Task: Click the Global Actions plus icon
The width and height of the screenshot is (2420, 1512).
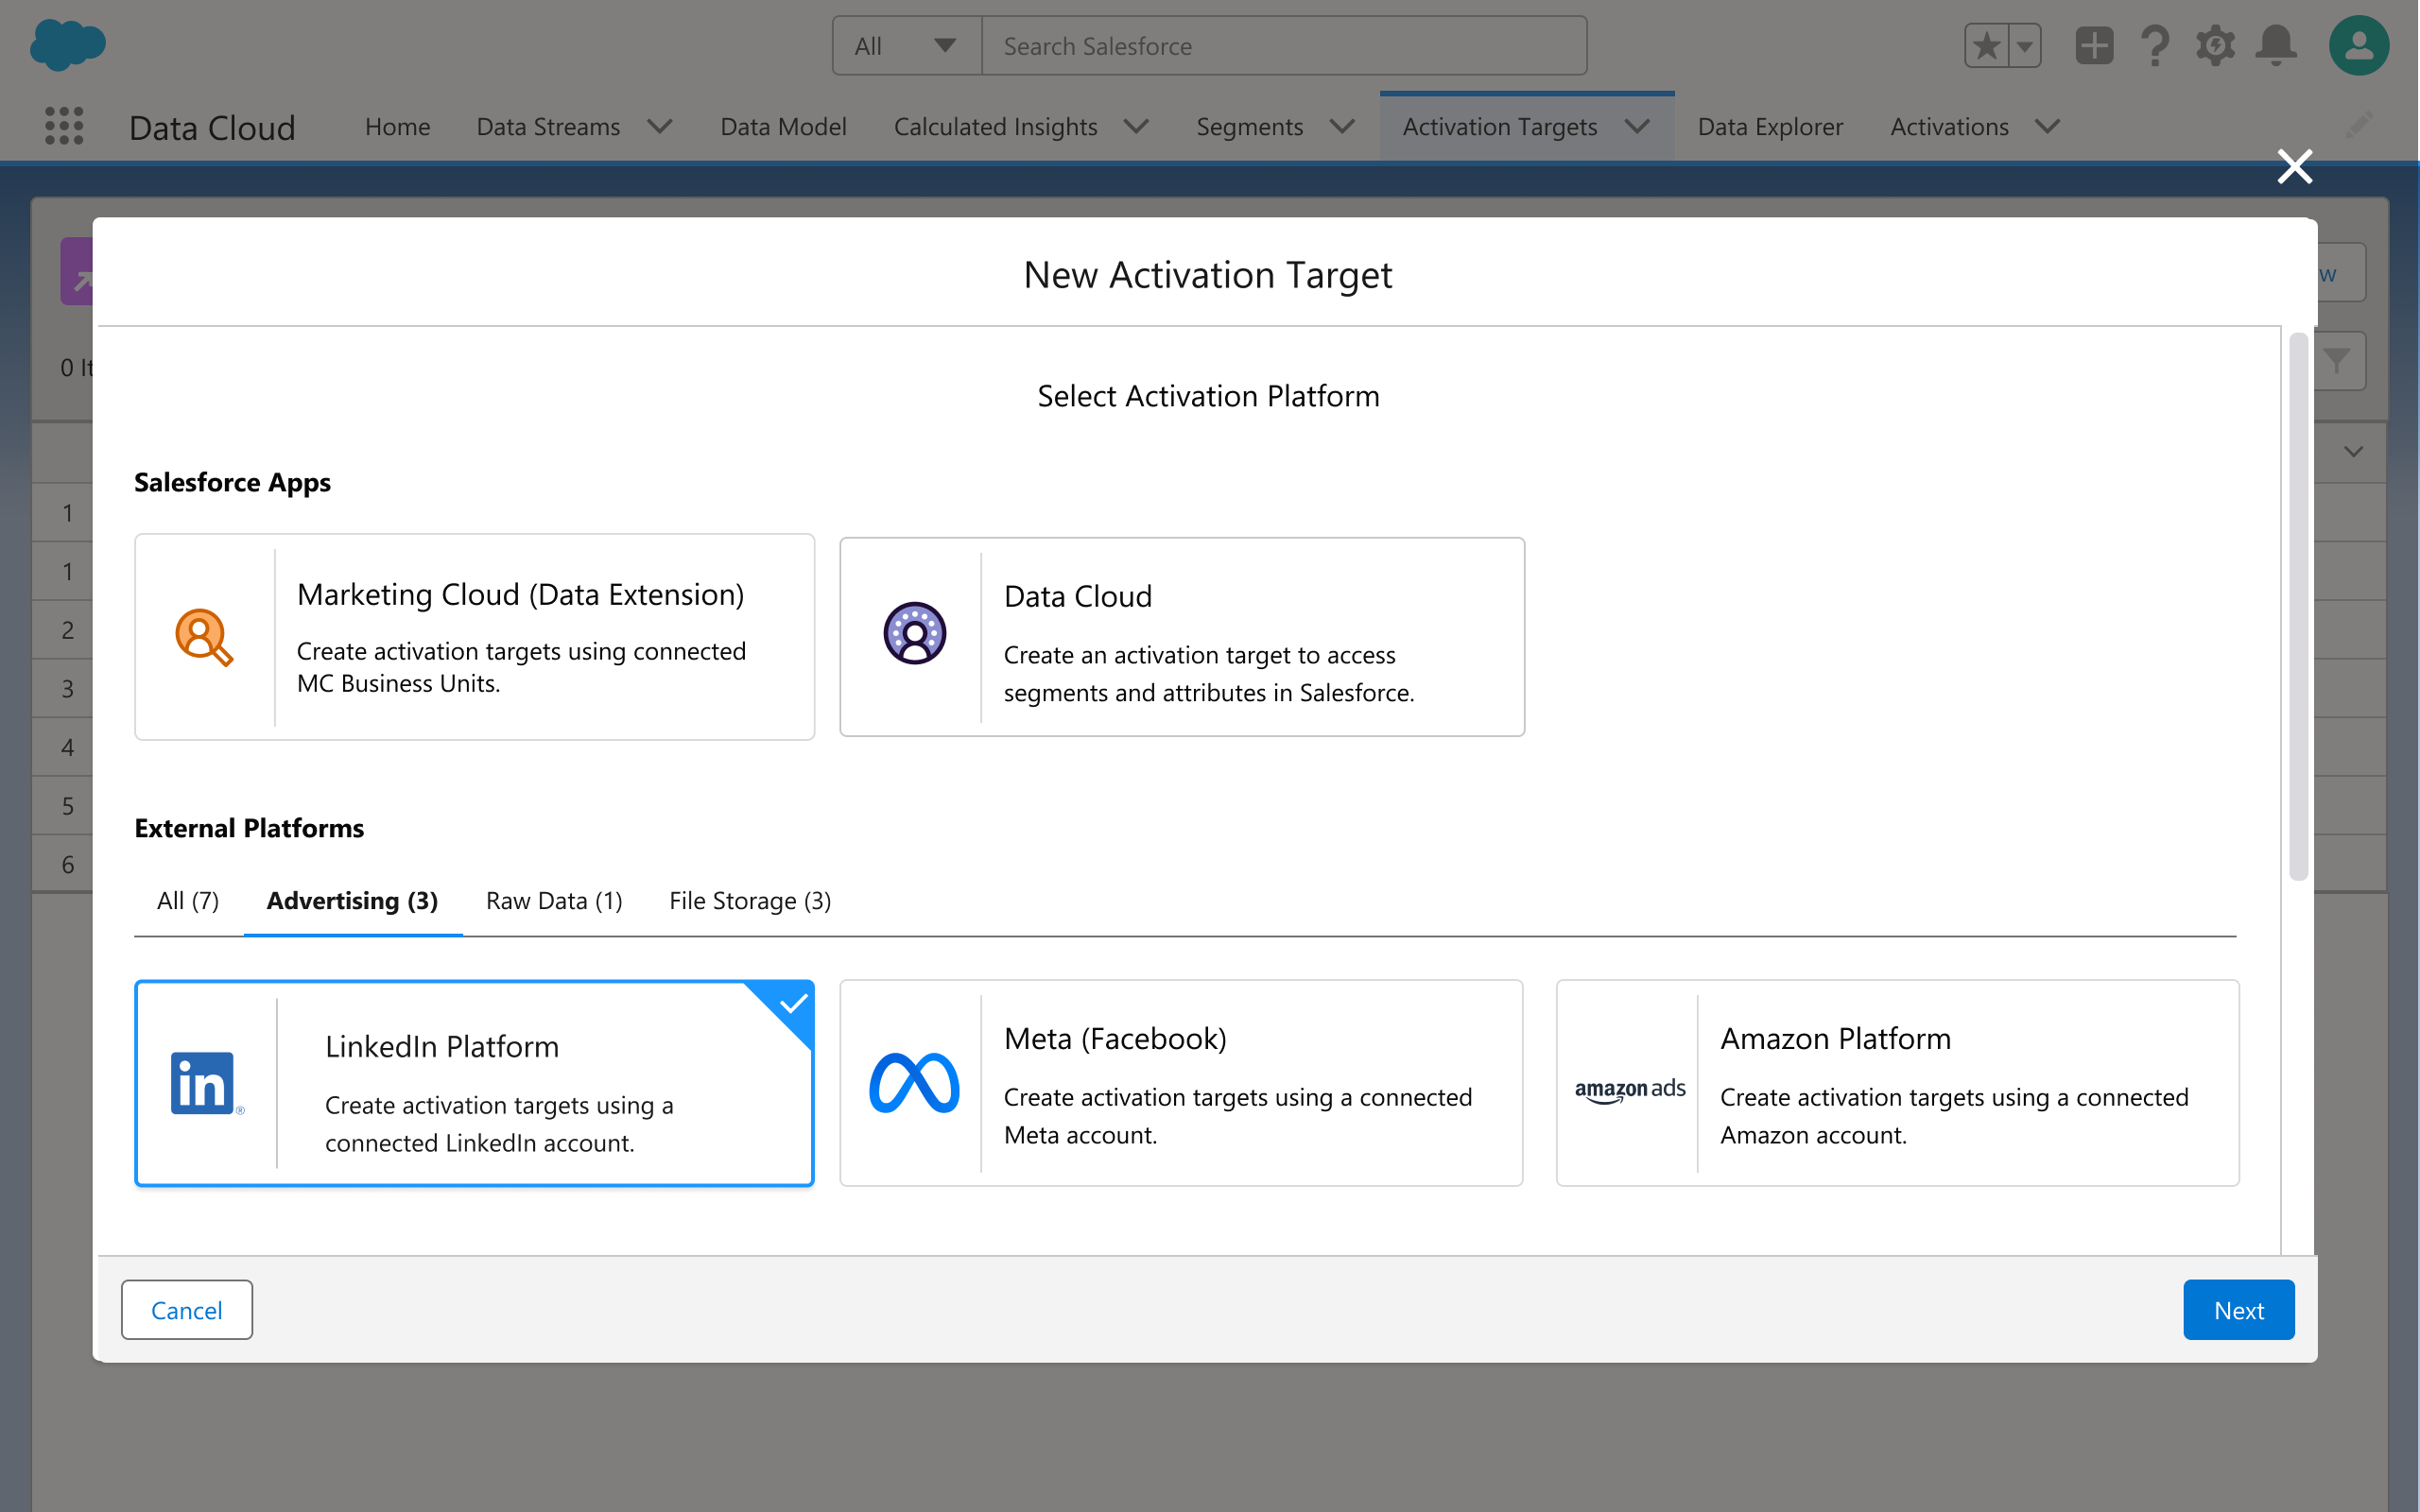Action: pyautogui.click(x=2094, y=46)
